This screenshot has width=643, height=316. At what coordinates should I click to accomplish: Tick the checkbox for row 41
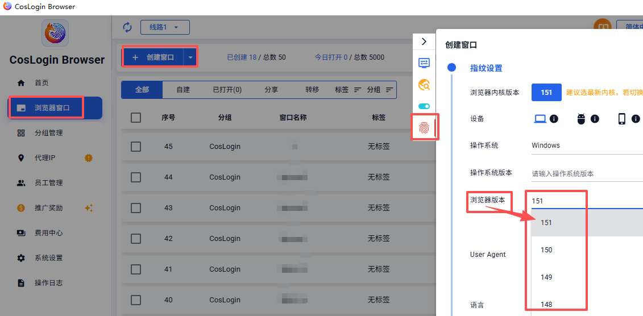coord(136,269)
